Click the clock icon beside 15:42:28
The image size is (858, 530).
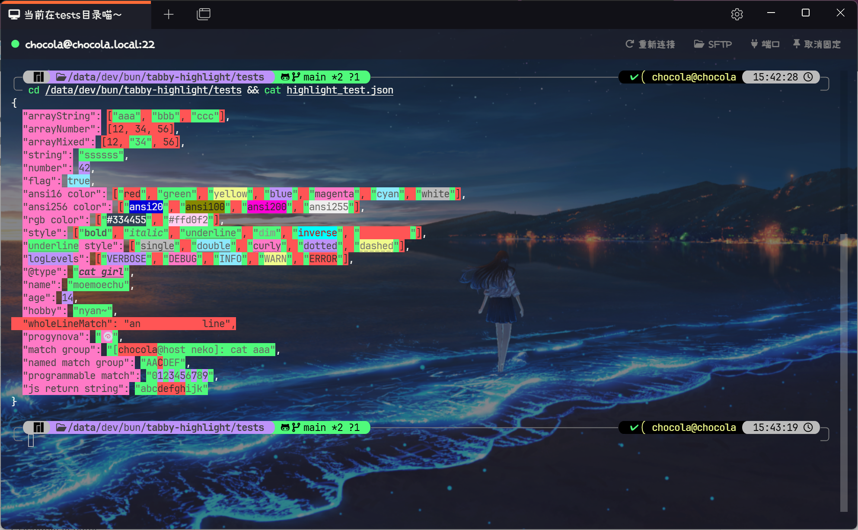808,77
